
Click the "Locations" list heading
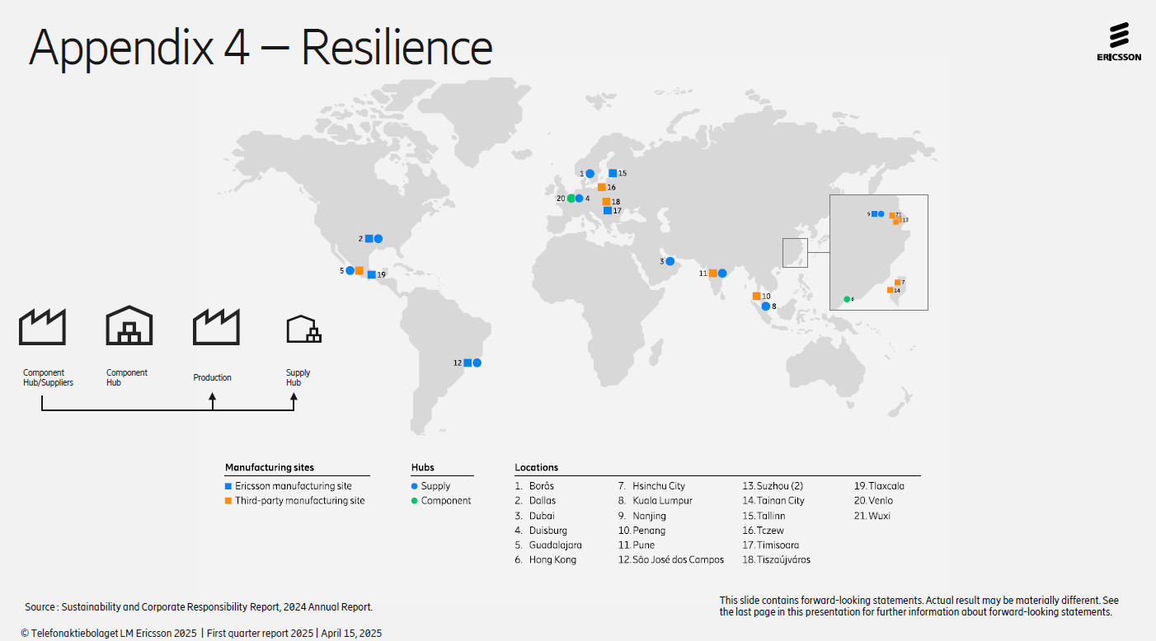(537, 468)
